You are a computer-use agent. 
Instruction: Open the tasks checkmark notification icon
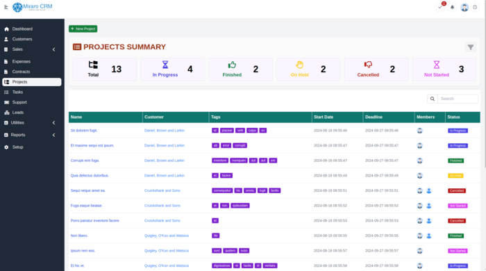click(x=440, y=7)
